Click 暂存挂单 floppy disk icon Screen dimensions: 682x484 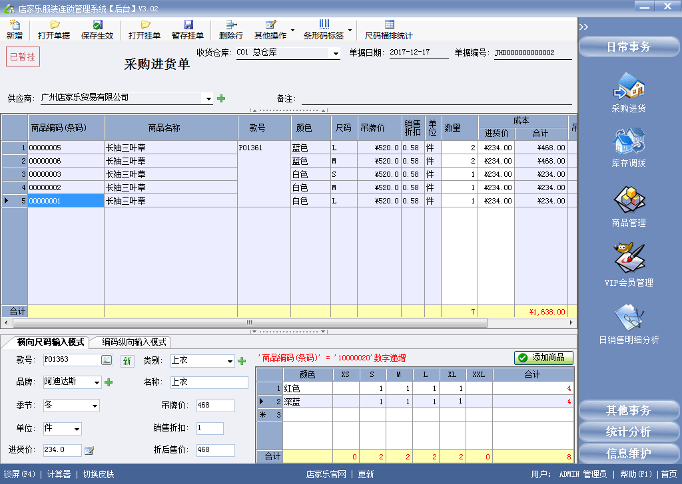tap(188, 29)
